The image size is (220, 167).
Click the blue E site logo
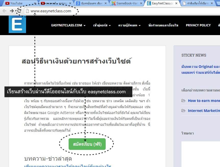17,24
